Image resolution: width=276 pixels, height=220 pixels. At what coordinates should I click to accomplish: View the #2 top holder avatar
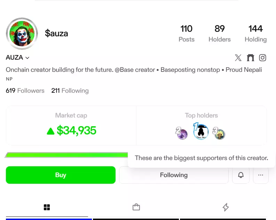click(x=182, y=134)
